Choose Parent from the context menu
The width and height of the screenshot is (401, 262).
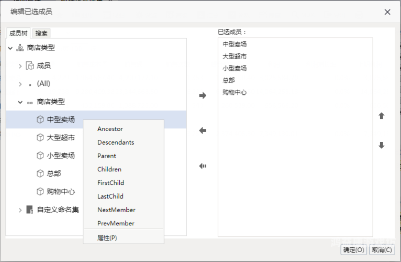tap(124, 156)
